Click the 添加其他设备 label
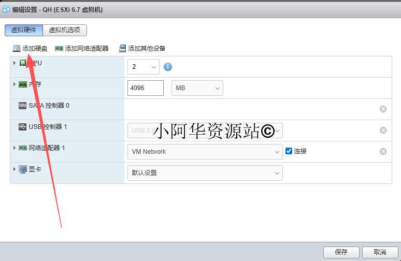Viewport: 401px width, 261px height. tap(147, 48)
